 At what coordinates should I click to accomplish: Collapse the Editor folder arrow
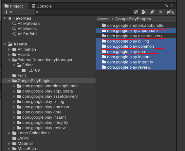coord(14,65)
